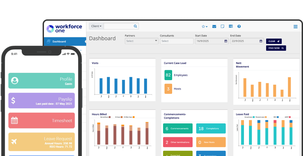Open the Start Date calendar picker

tap(226, 41)
